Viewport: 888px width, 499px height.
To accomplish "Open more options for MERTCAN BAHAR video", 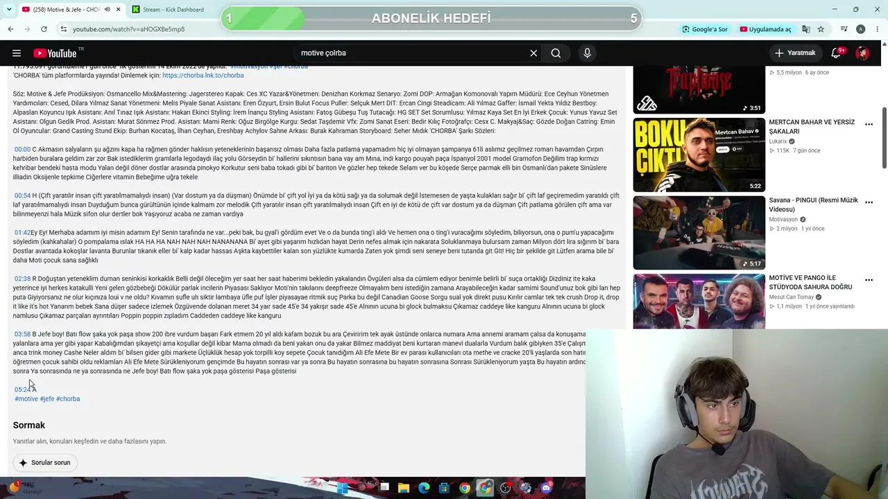I will 869,124.
